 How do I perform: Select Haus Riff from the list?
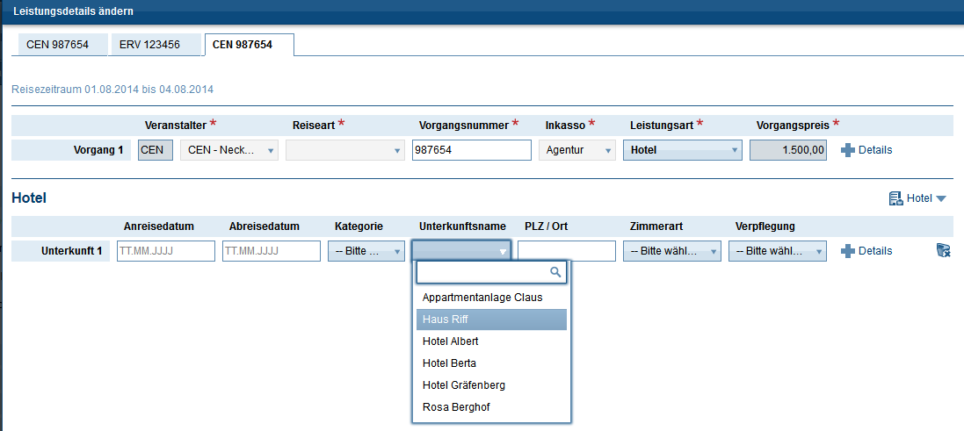(x=492, y=320)
